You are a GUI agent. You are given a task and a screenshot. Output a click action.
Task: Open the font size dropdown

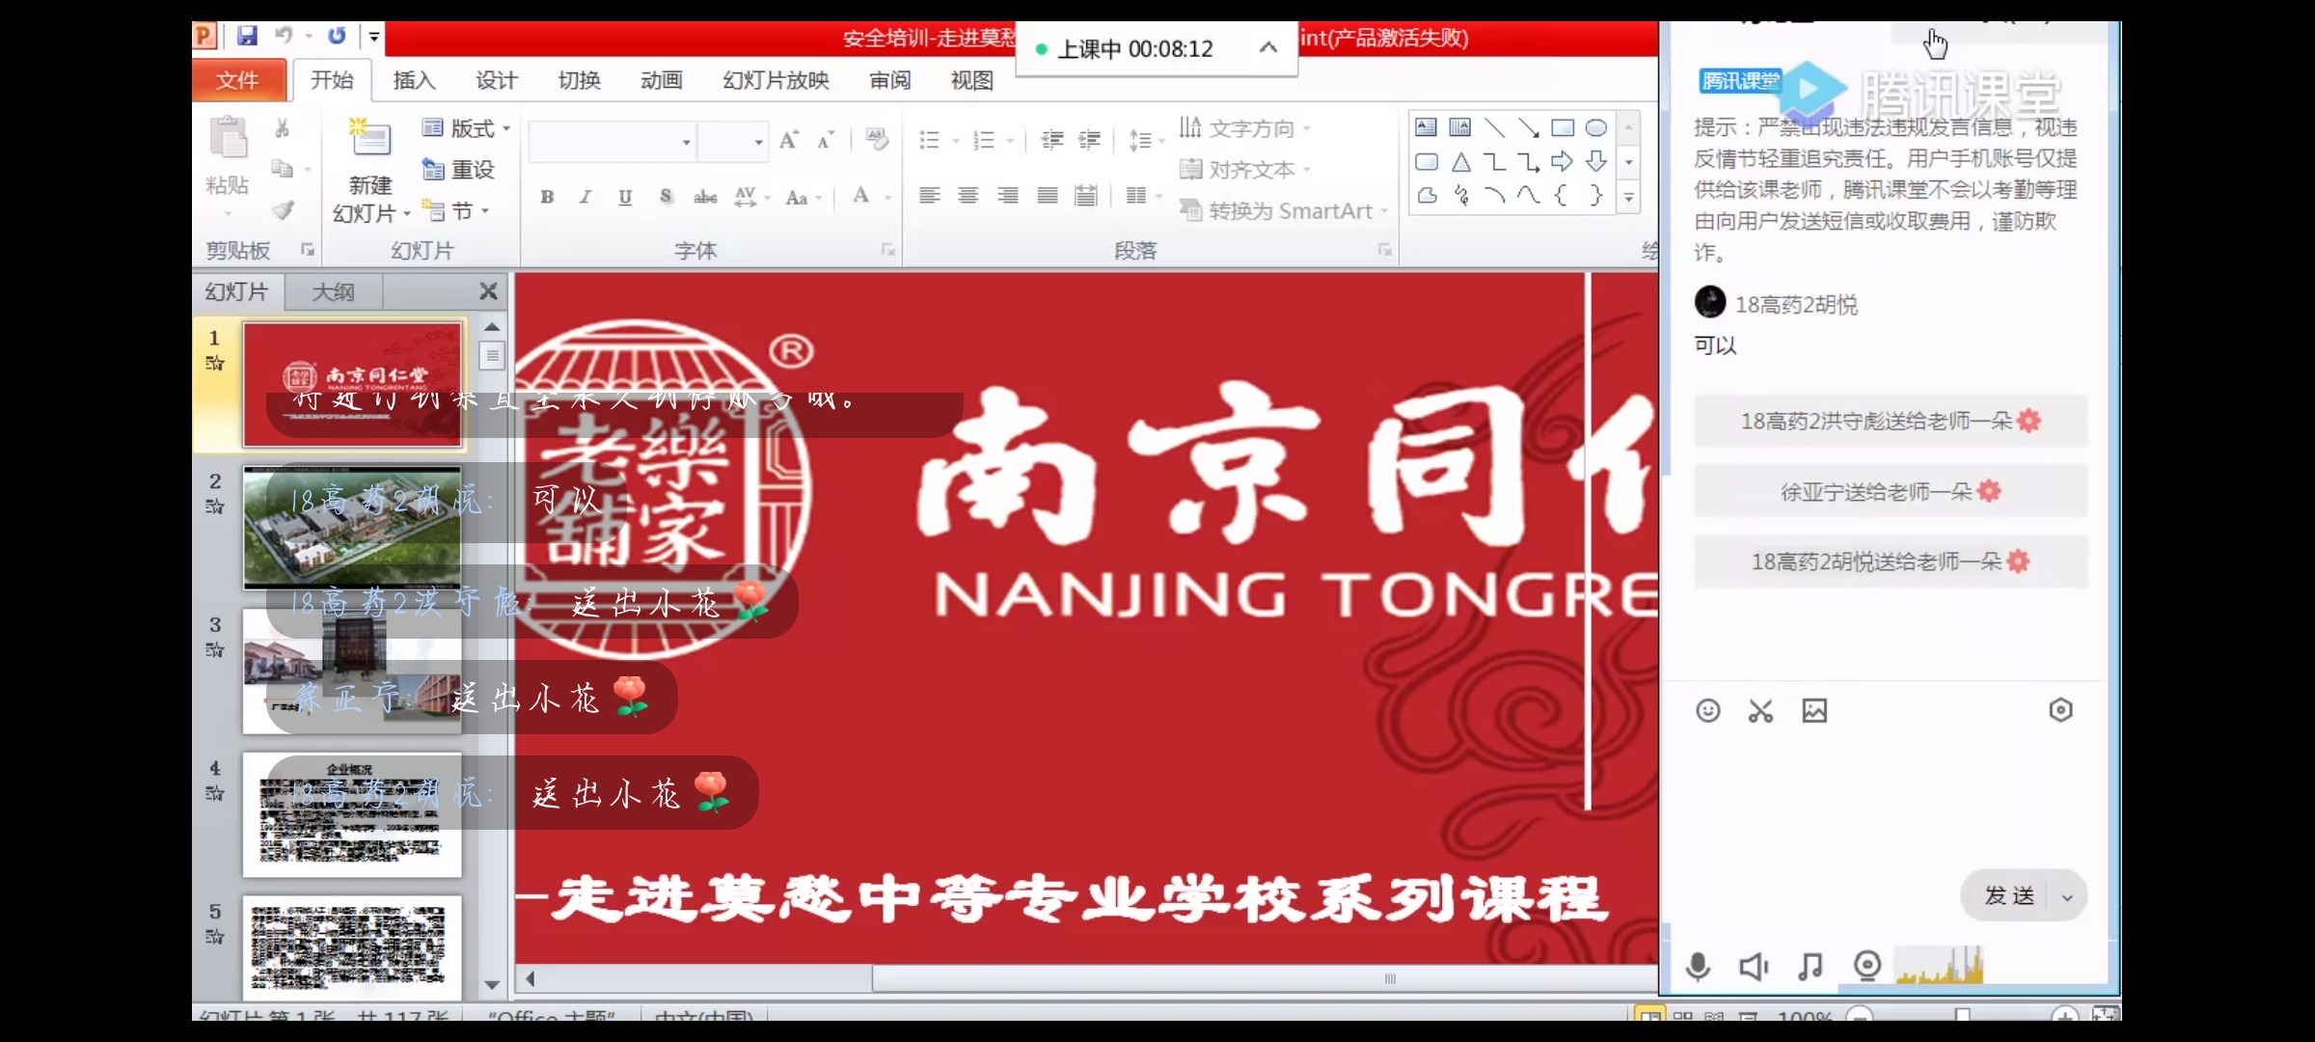tap(759, 142)
